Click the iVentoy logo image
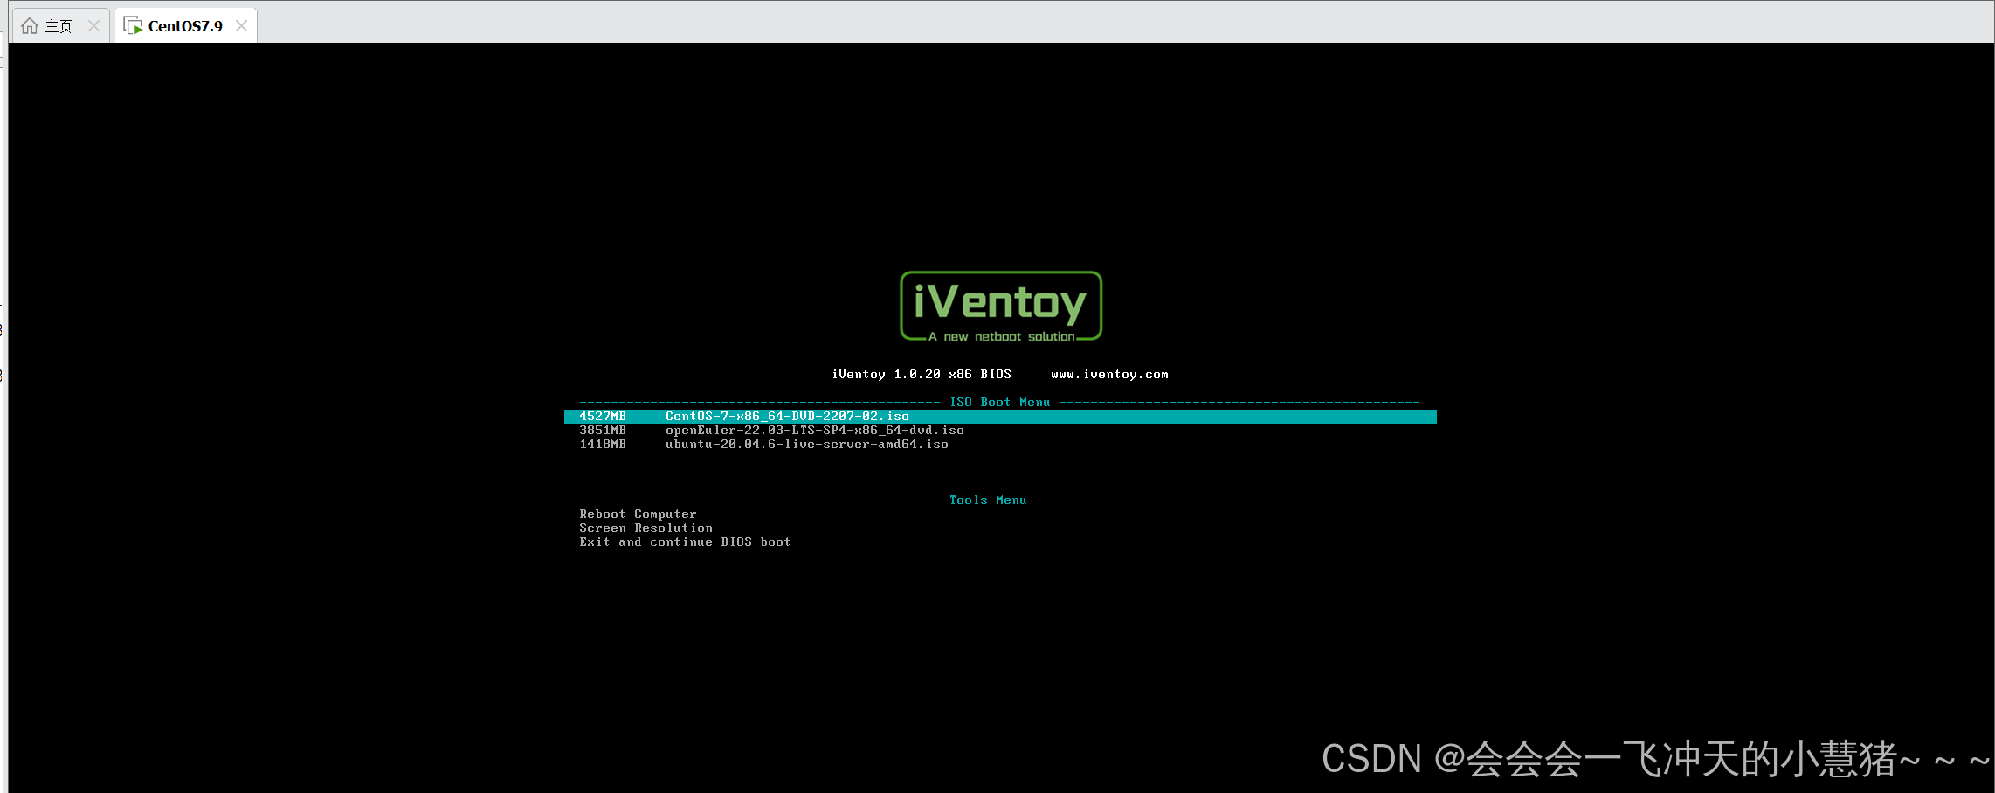 coord(1001,307)
